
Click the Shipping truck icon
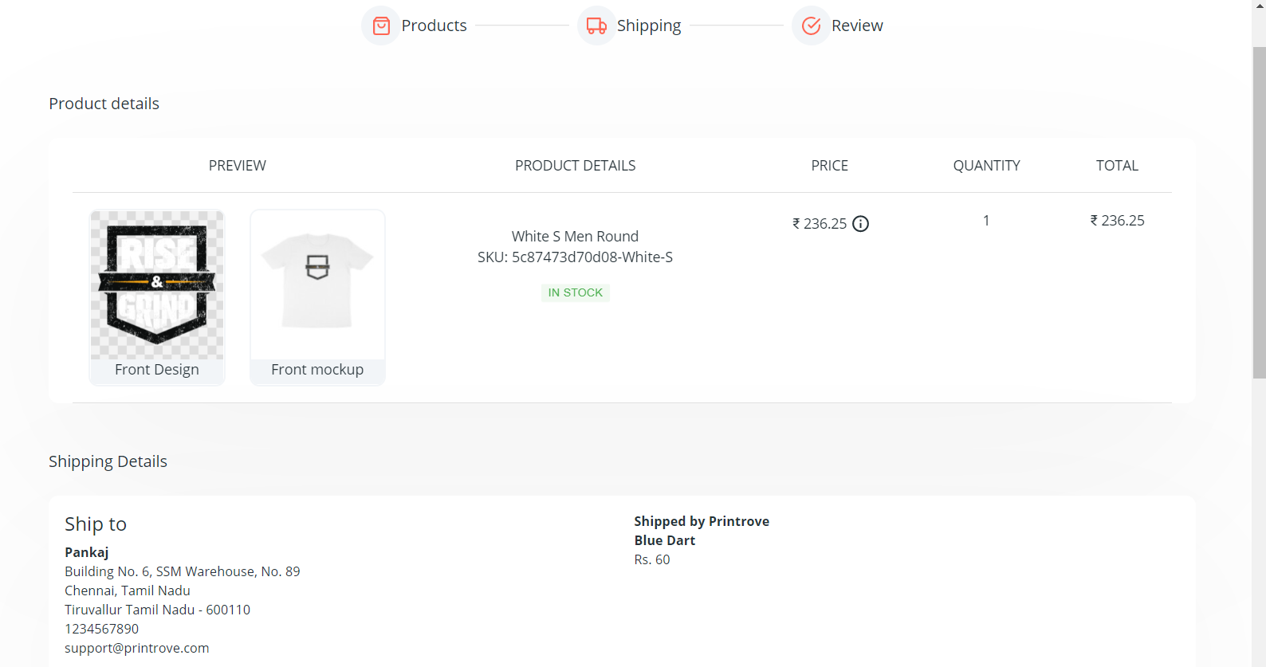coord(596,26)
